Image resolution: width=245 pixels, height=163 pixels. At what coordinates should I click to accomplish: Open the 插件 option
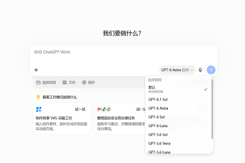point(89,82)
